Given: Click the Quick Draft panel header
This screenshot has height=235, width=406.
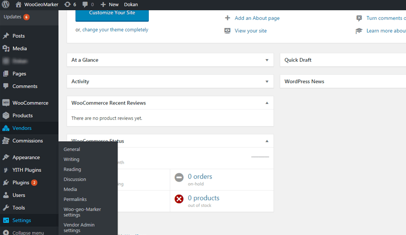Looking at the screenshot, I should (343, 60).
